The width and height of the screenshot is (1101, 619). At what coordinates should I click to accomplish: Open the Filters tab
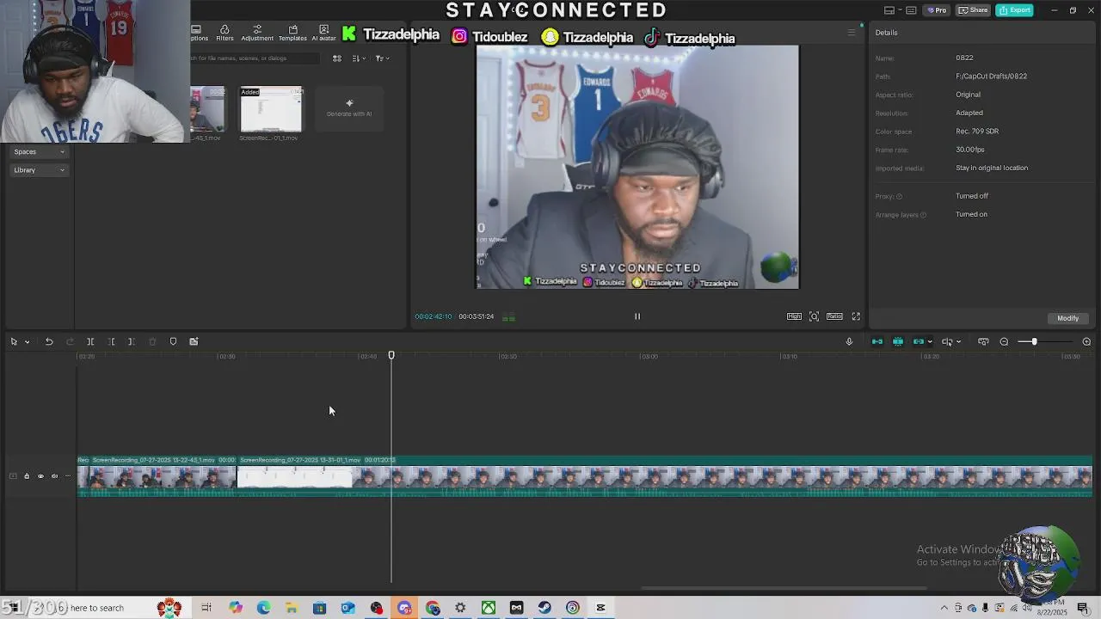click(225, 33)
